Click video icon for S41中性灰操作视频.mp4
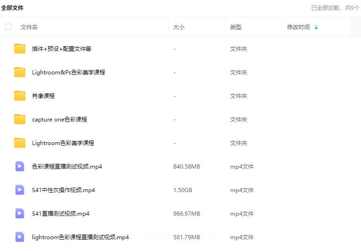The image size is (361, 251). coord(20,190)
